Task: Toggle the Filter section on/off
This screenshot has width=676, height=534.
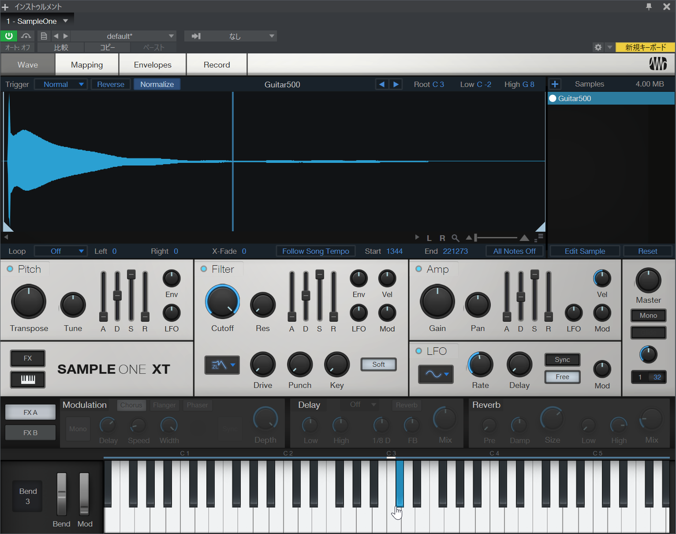Action: [x=204, y=269]
